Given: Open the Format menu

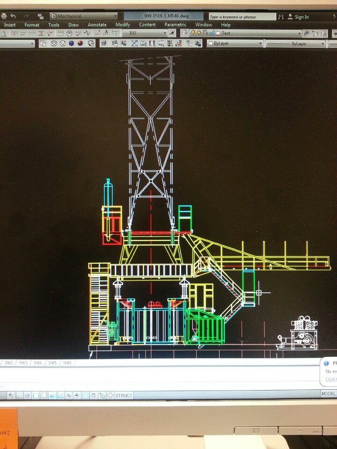Looking at the screenshot, I should click(32, 25).
